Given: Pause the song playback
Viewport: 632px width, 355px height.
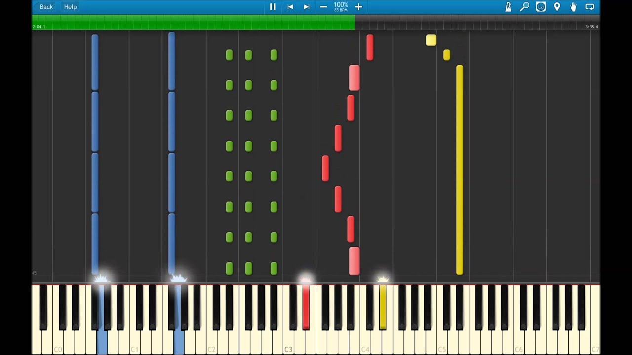Looking at the screenshot, I should (273, 7).
